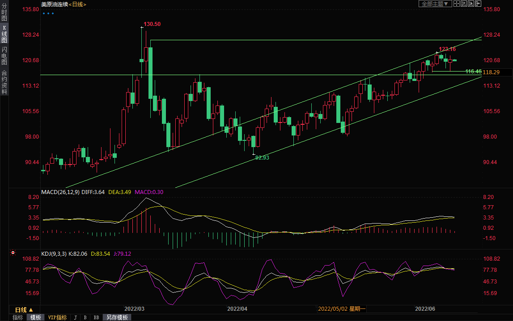Toggle the J template button

pos(75,317)
